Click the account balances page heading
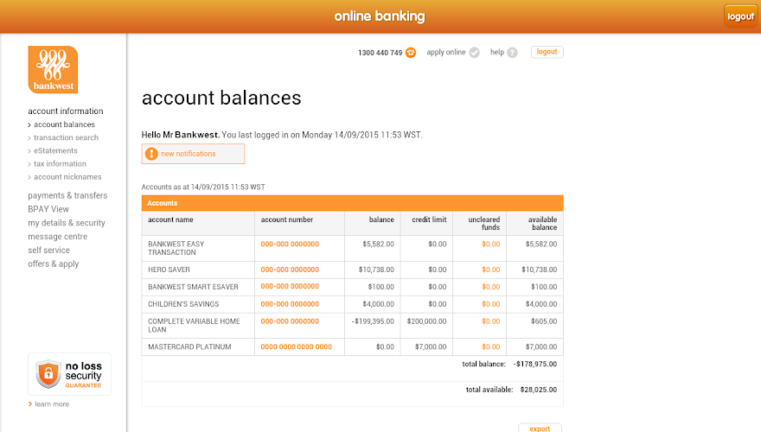Screen dimensions: 761x432 click(x=221, y=98)
